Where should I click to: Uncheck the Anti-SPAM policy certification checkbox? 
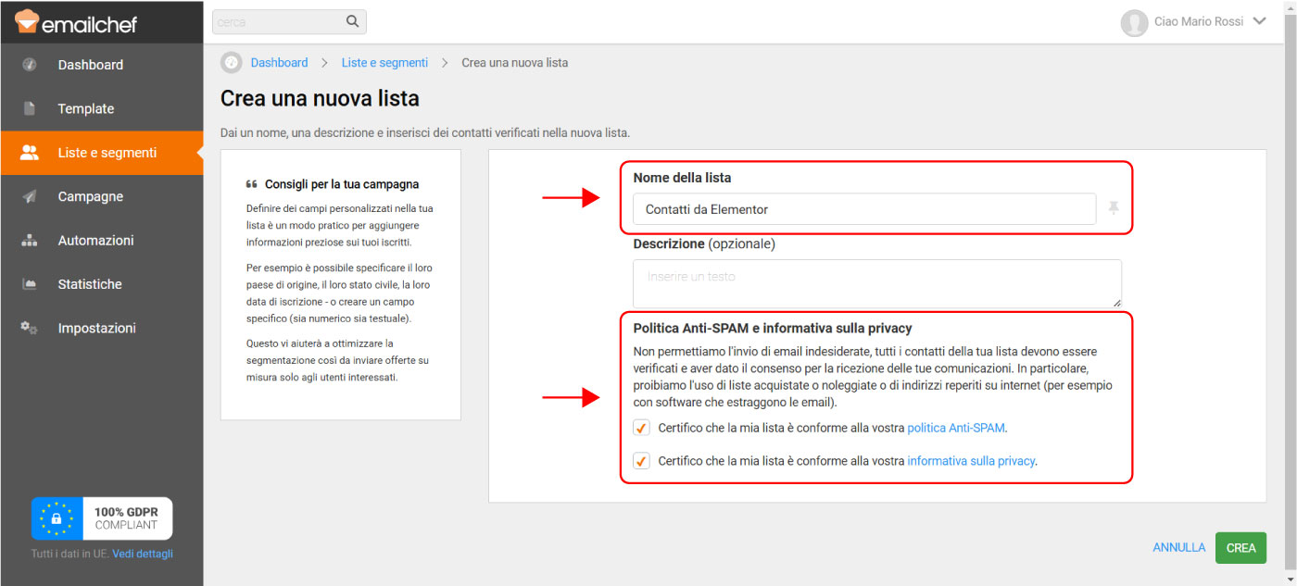[x=641, y=428]
